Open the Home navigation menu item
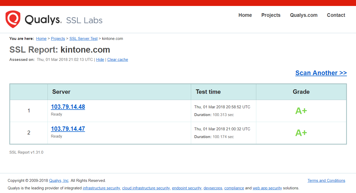The width and height of the screenshot is (356, 193). click(x=245, y=15)
